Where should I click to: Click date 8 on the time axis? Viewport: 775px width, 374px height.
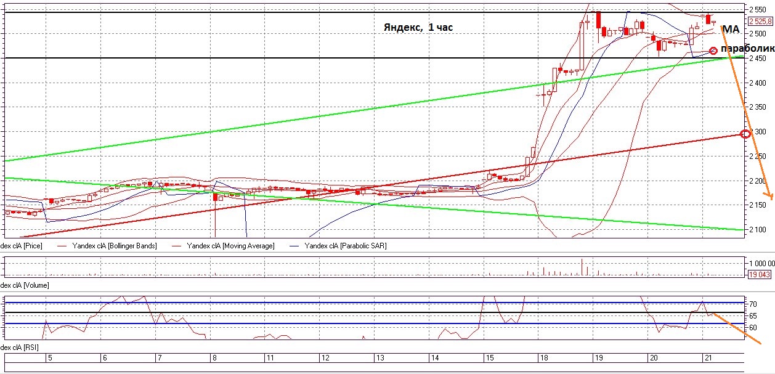click(x=214, y=358)
